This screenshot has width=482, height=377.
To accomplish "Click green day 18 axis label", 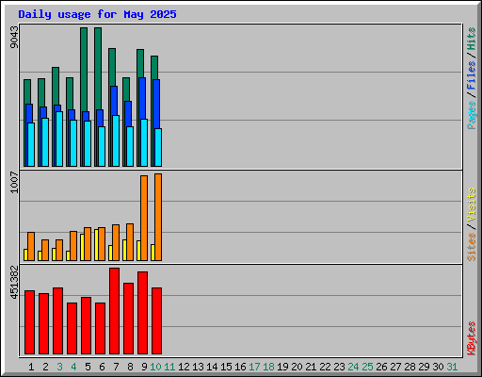I will coord(268,367).
